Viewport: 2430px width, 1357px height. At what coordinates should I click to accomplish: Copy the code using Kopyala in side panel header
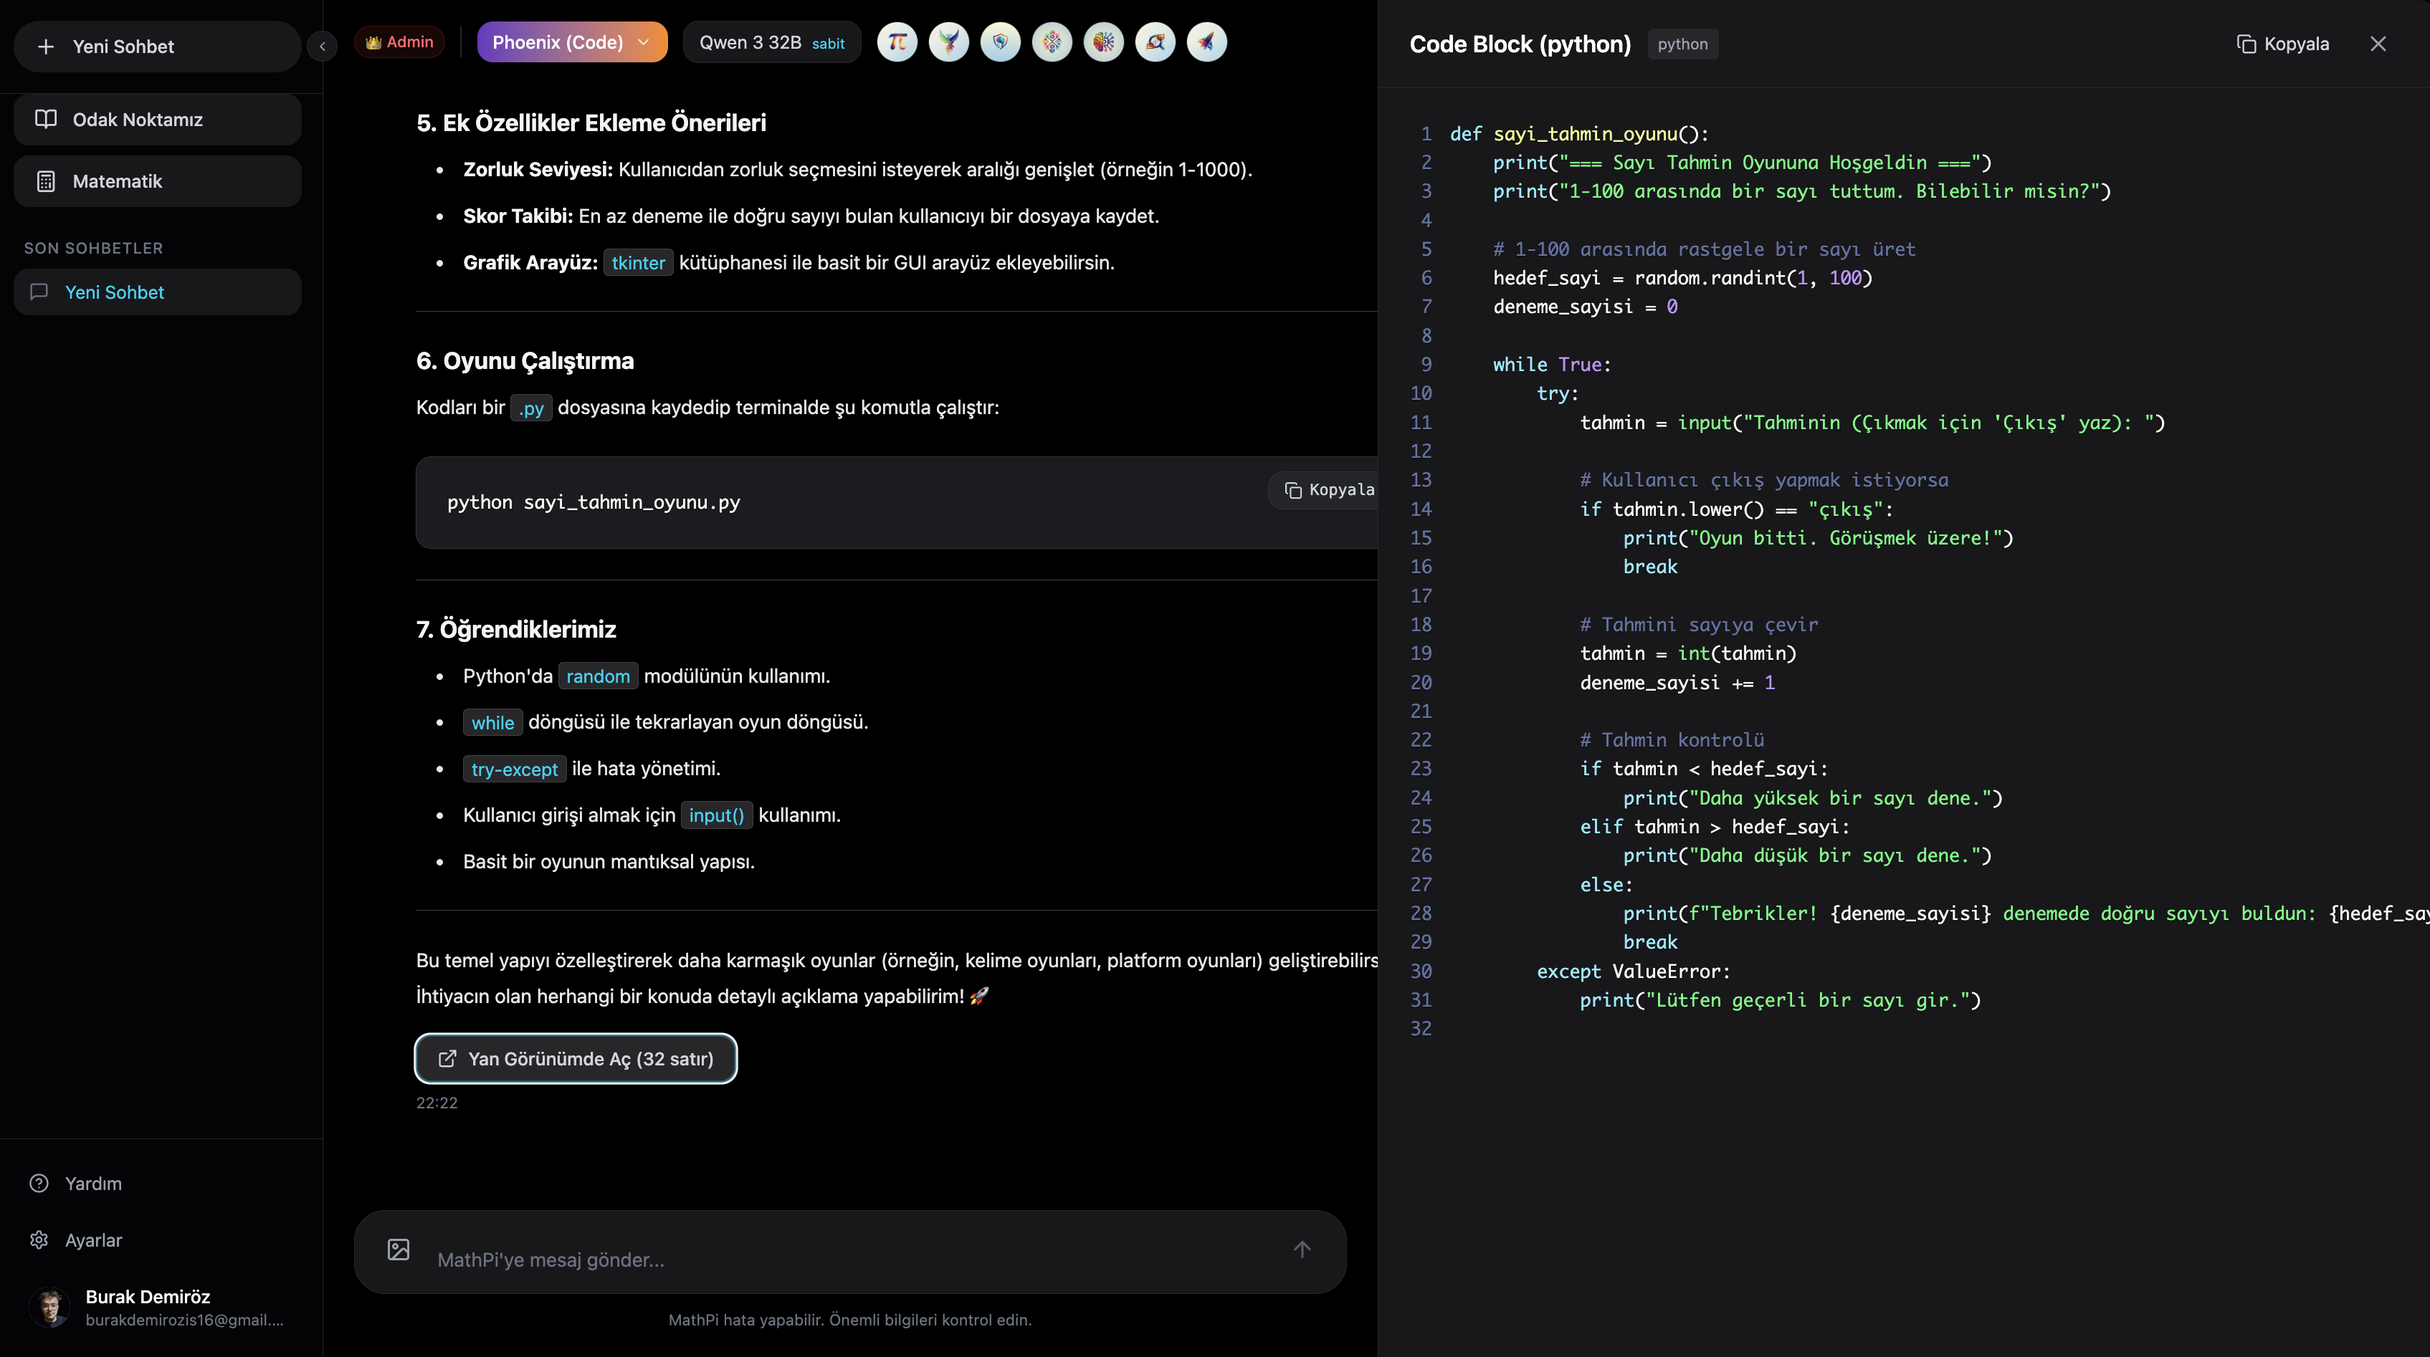(2283, 44)
